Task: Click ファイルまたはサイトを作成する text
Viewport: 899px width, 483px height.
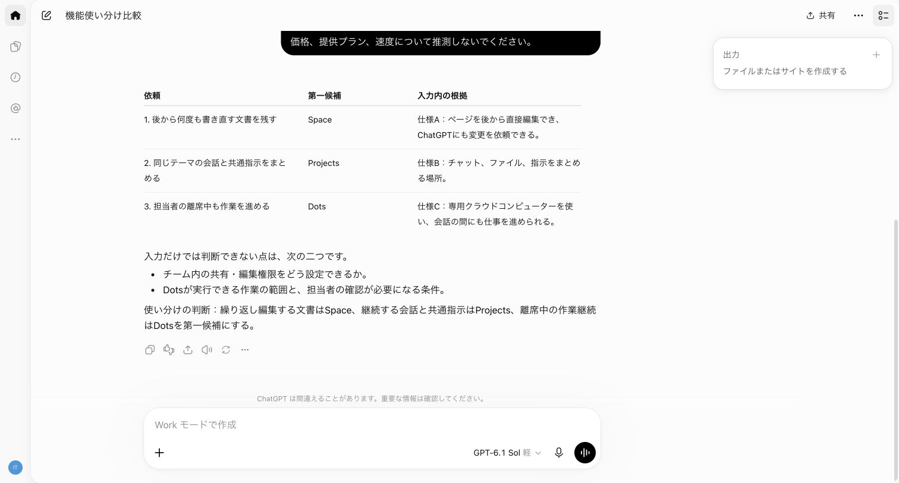Action: [x=785, y=71]
